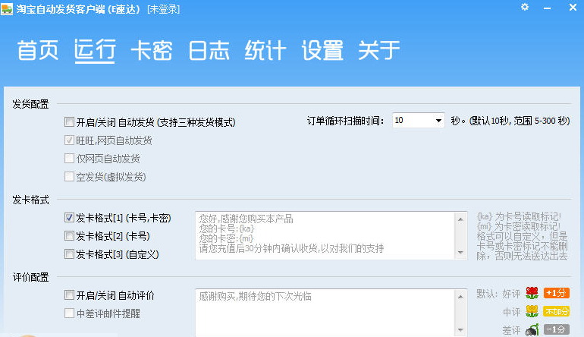Click the {ka} 为卡号读取标记 hint text
The height and width of the screenshot is (337, 584).
tap(519, 216)
